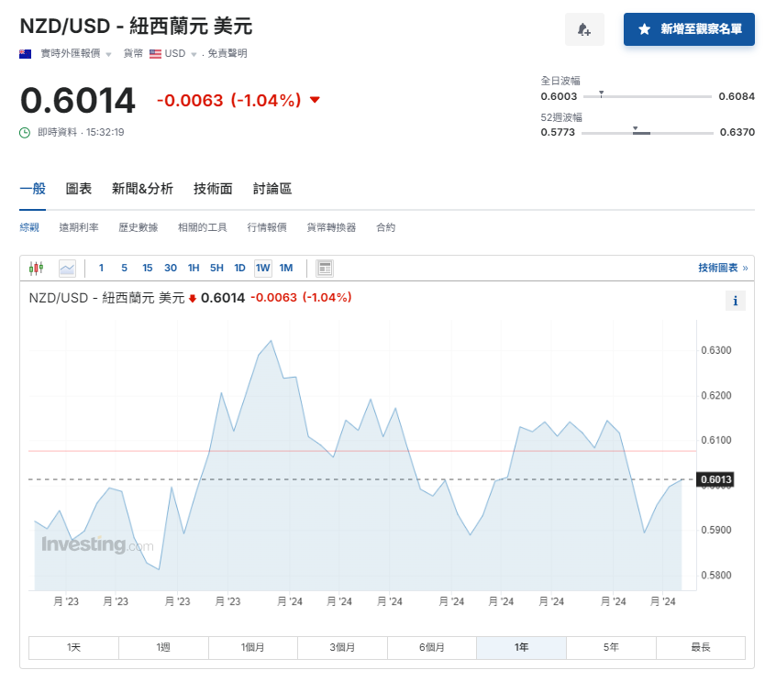Switch the chart to 1D timeframe

pos(239,268)
